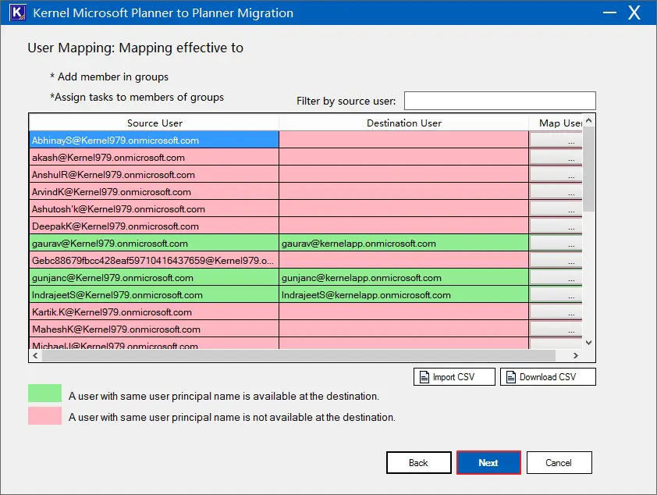Select AnshulR@Kernel979.onmicrosoft.com row

[154, 174]
